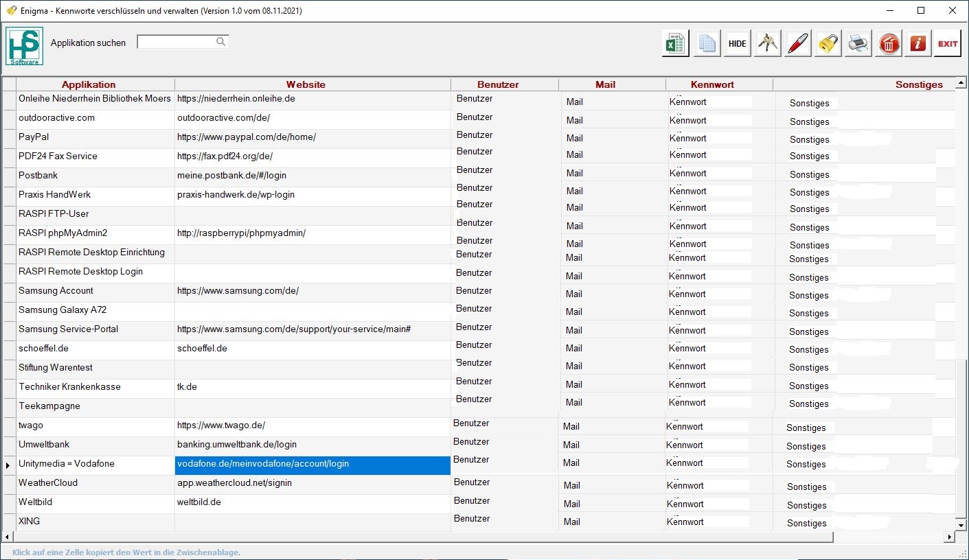Select the PayPal application cell

click(95, 139)
